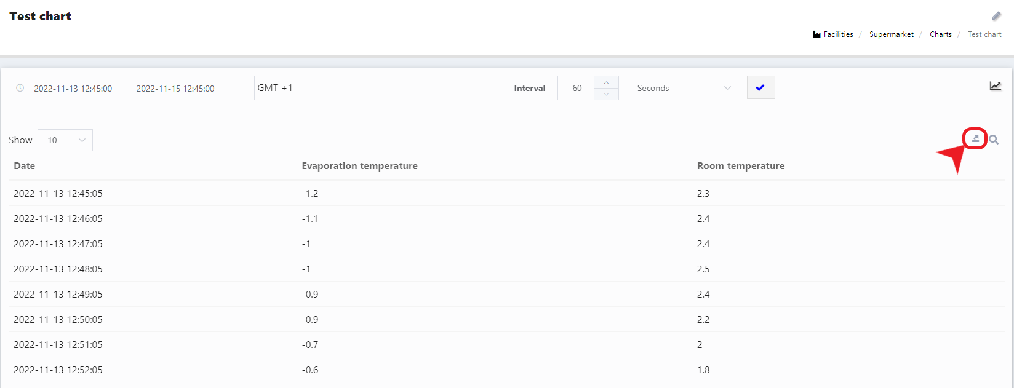
Task: Click the Facilities factory icon
Action: tap(816, 34)
